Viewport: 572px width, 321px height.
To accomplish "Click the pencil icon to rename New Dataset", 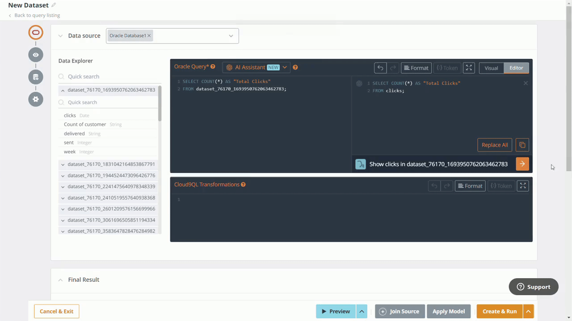I will [x=54, y=5].
